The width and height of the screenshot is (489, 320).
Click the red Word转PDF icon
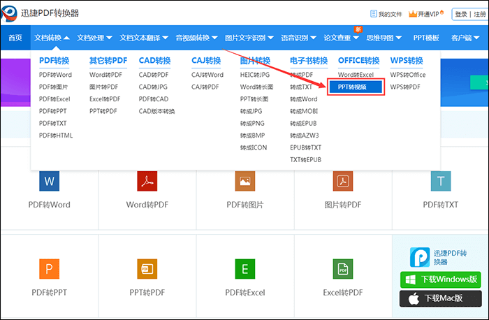click(147, 181)
